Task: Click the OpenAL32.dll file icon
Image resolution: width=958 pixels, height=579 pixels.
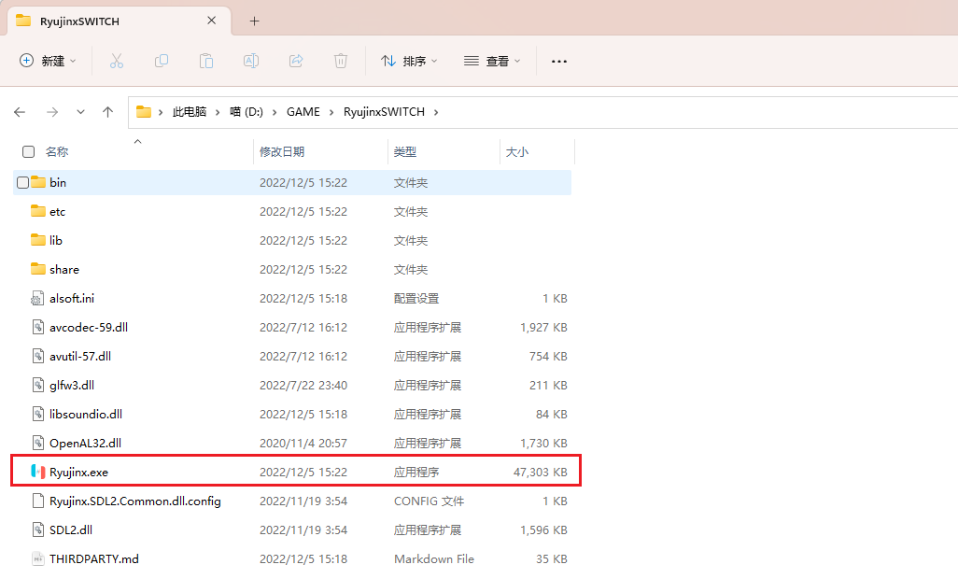Action: click(x=38, y=443)
